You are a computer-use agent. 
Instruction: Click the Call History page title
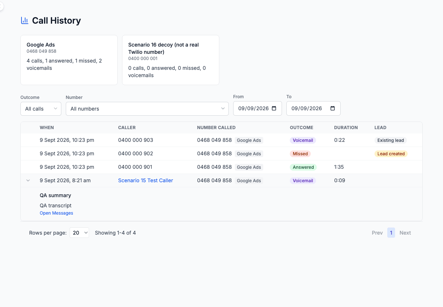tap(56, 21)
